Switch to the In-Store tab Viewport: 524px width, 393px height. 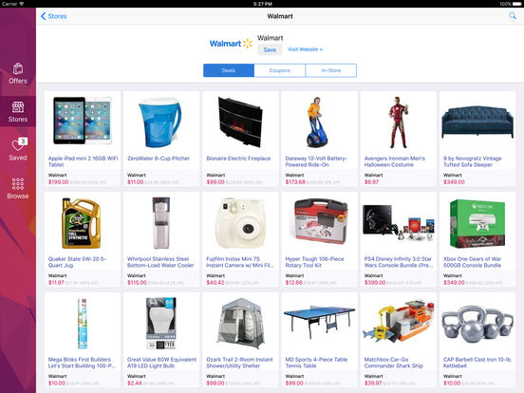331,70
